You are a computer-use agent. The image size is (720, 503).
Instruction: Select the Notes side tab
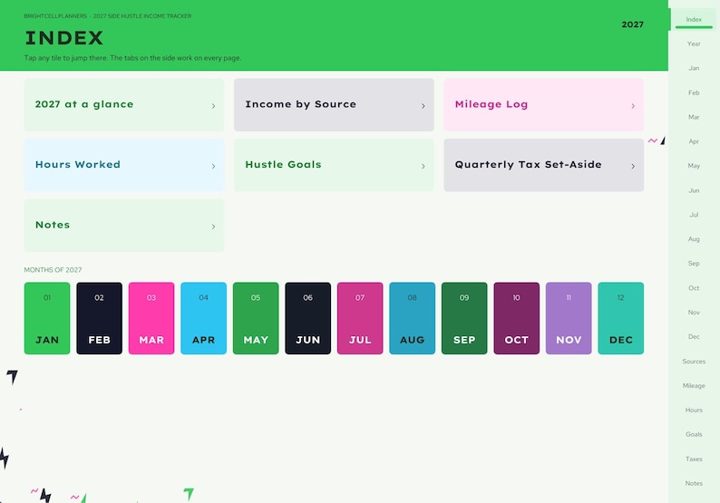click(x=694, y=483)
